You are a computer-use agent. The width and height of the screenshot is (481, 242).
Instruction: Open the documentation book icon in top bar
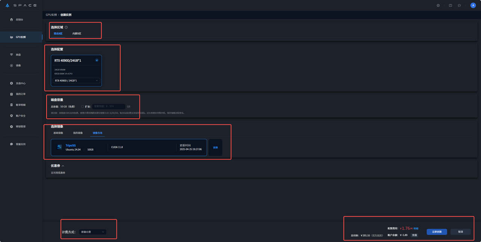[x=450, y=6]
